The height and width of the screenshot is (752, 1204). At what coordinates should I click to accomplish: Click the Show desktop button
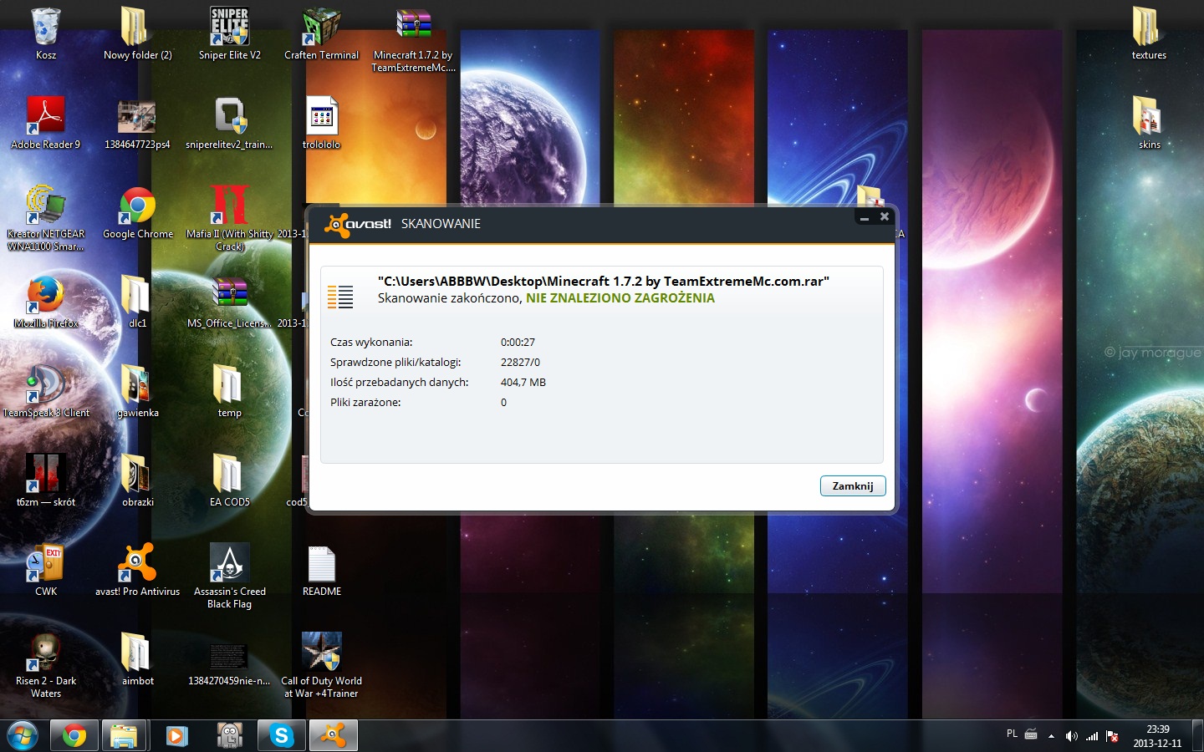tap(1197, 735)
